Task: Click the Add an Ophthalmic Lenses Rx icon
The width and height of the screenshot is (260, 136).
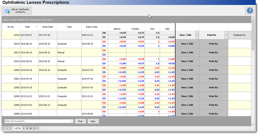Action: (x=7, y=11)
